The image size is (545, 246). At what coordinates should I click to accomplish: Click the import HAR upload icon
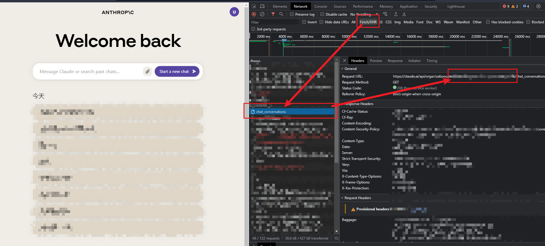pyautogui.click(x=396, y=14)
